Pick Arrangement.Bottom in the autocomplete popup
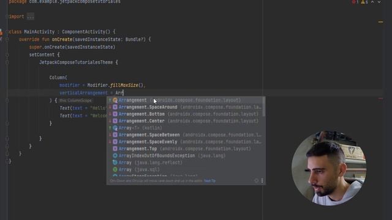 coord(185,114)
